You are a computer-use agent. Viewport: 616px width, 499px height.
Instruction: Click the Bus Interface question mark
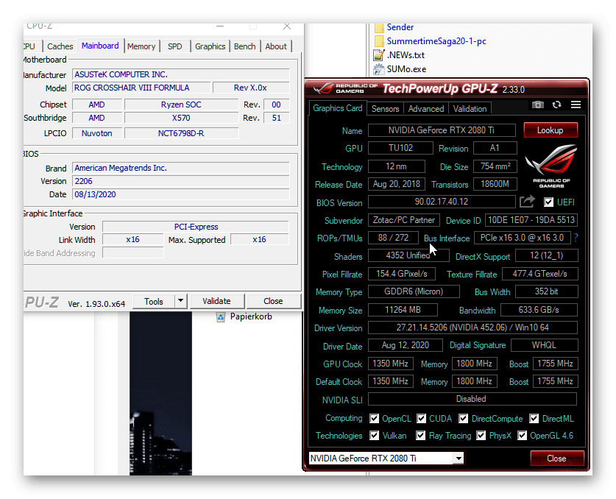[576, 238]
